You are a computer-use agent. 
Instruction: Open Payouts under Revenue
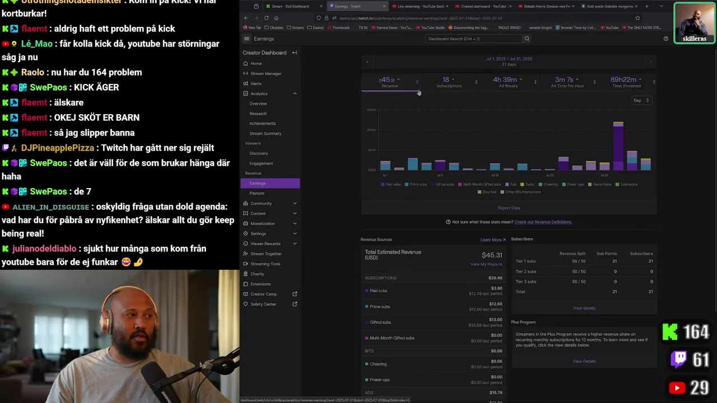(257, 193)
